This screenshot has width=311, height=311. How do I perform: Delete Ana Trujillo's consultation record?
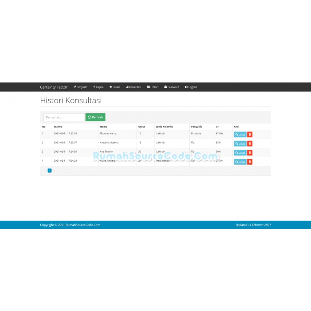250,153
